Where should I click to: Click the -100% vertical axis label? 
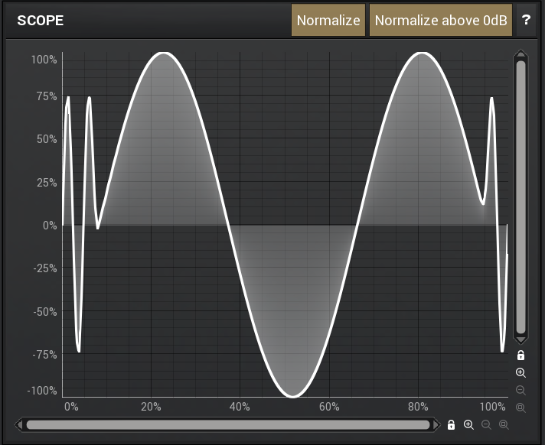pyautogui.click(x=42, y=391)
